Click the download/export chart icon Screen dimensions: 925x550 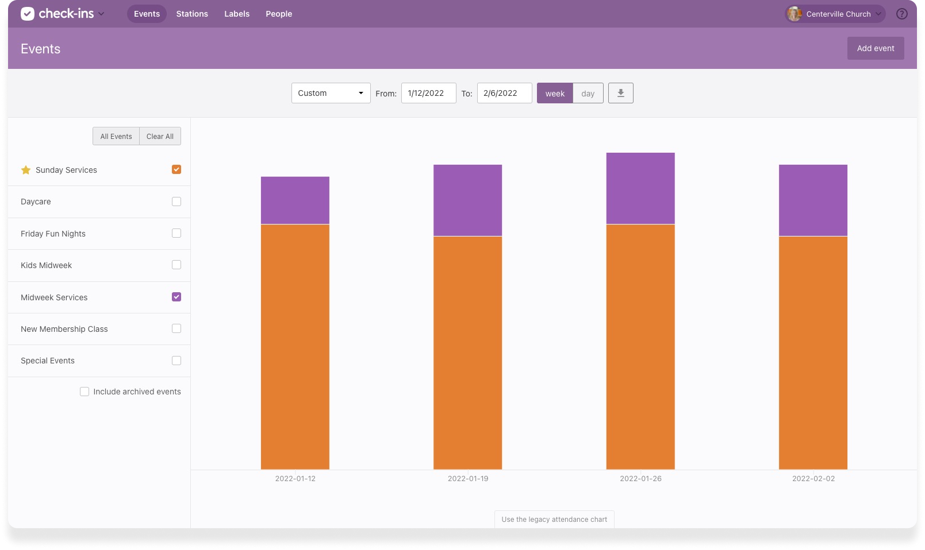620,92
